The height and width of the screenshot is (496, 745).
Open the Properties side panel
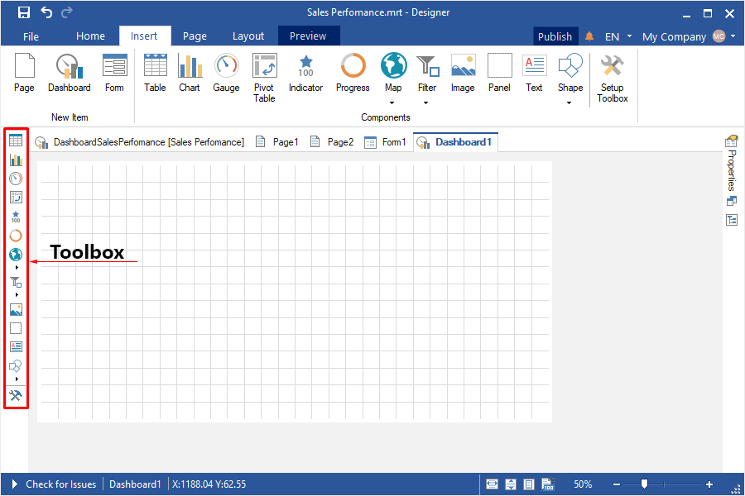pos(732,161)
